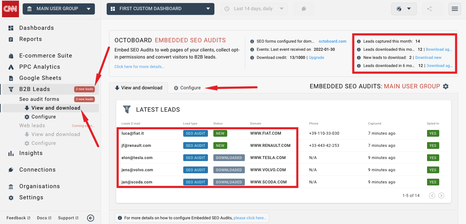Image resolution: width=466 pixels, height=224 pixels.
Task: Click the Download new link
Action: (428, 58)
